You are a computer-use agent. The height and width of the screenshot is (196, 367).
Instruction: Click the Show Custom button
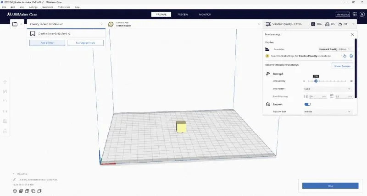click(342, 66)
